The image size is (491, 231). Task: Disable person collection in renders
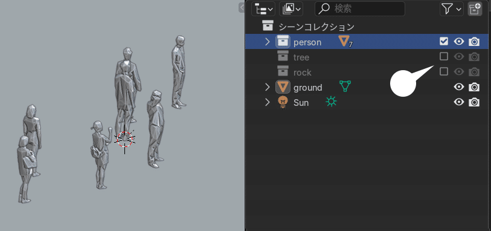474,41
